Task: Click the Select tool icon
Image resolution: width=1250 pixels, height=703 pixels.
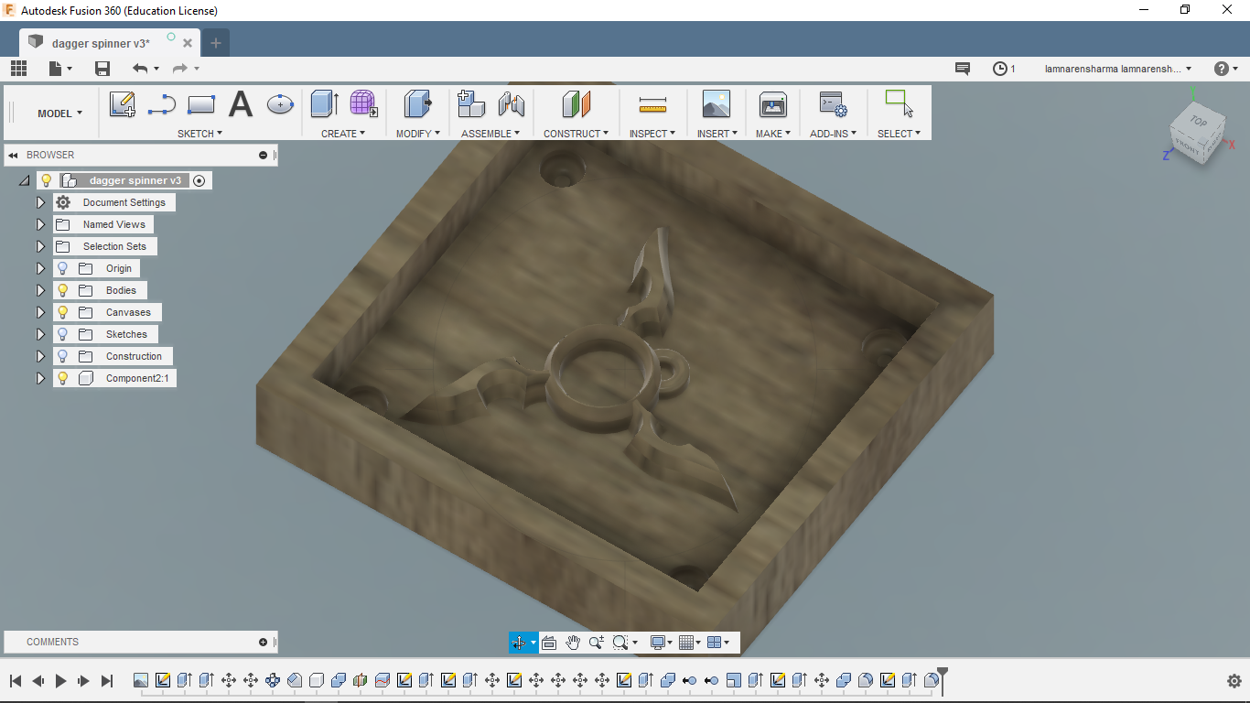Action: click(x=899, y=103)
